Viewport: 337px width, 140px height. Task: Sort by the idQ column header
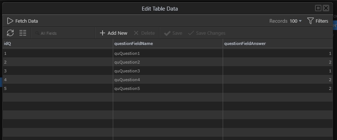coord(58,43)
